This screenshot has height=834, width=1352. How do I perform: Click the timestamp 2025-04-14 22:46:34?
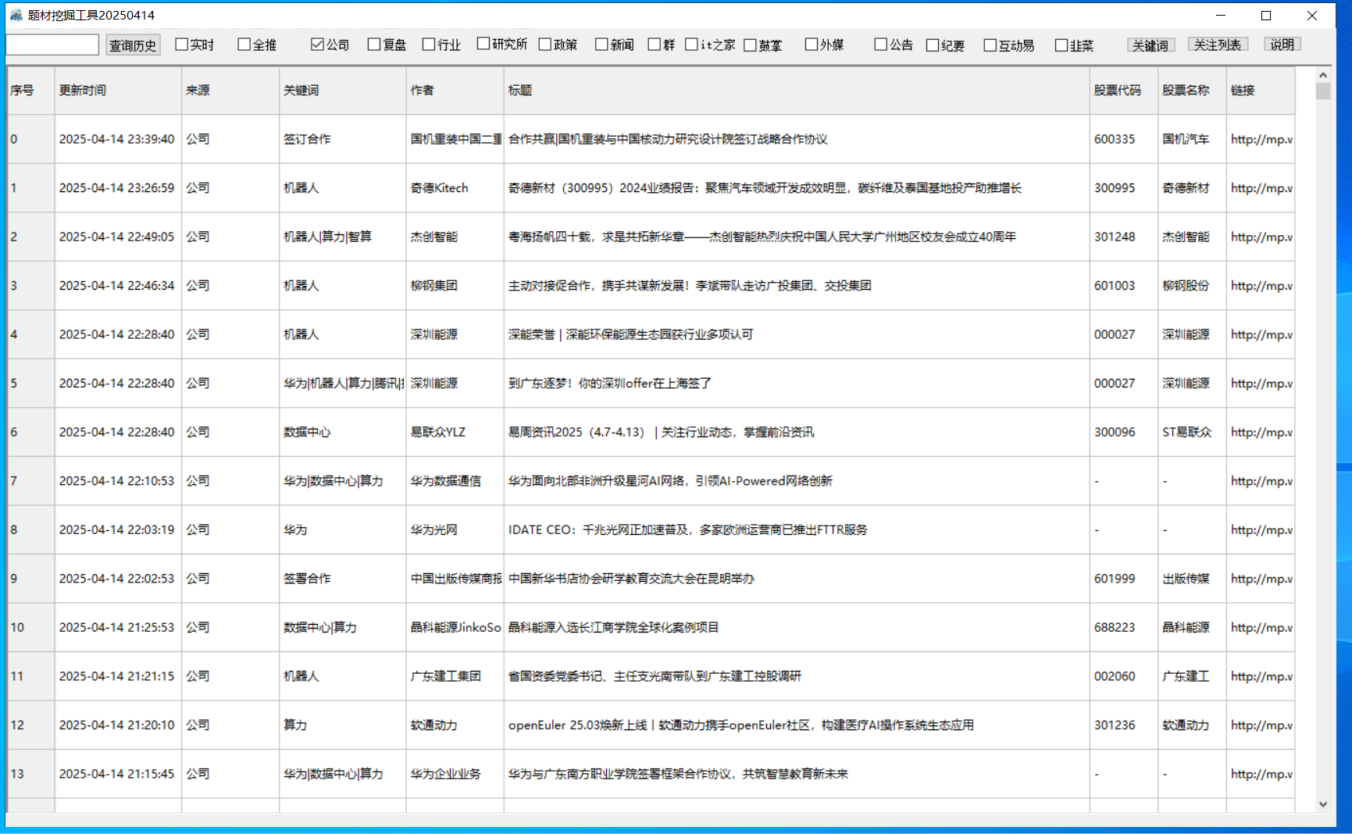pos(116,286)
